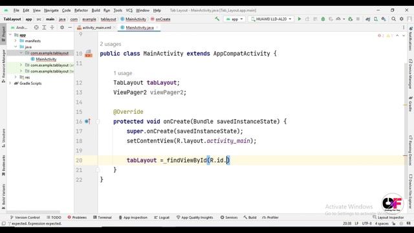Click the 2 usages hint above class
Image resolution: width=414 pixels, height=233 pixels.
(x=111, y=44)
